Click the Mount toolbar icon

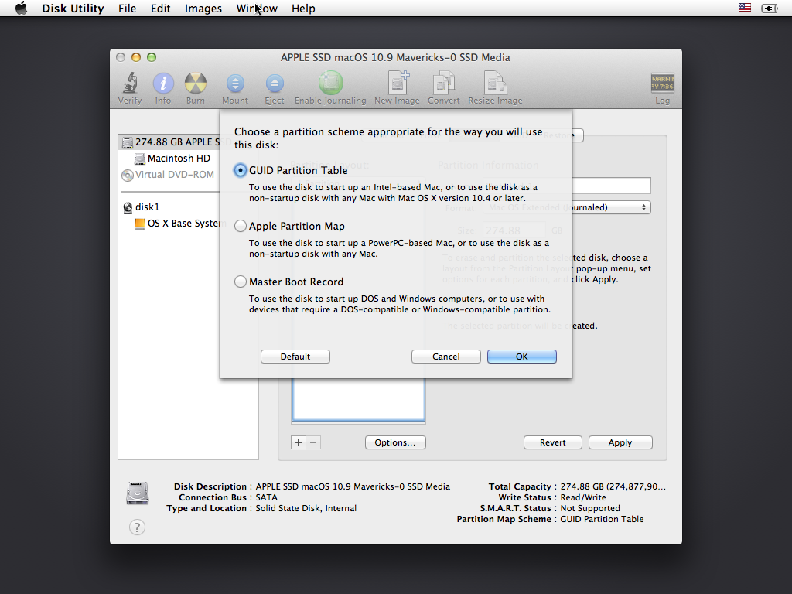coord(235,84)
